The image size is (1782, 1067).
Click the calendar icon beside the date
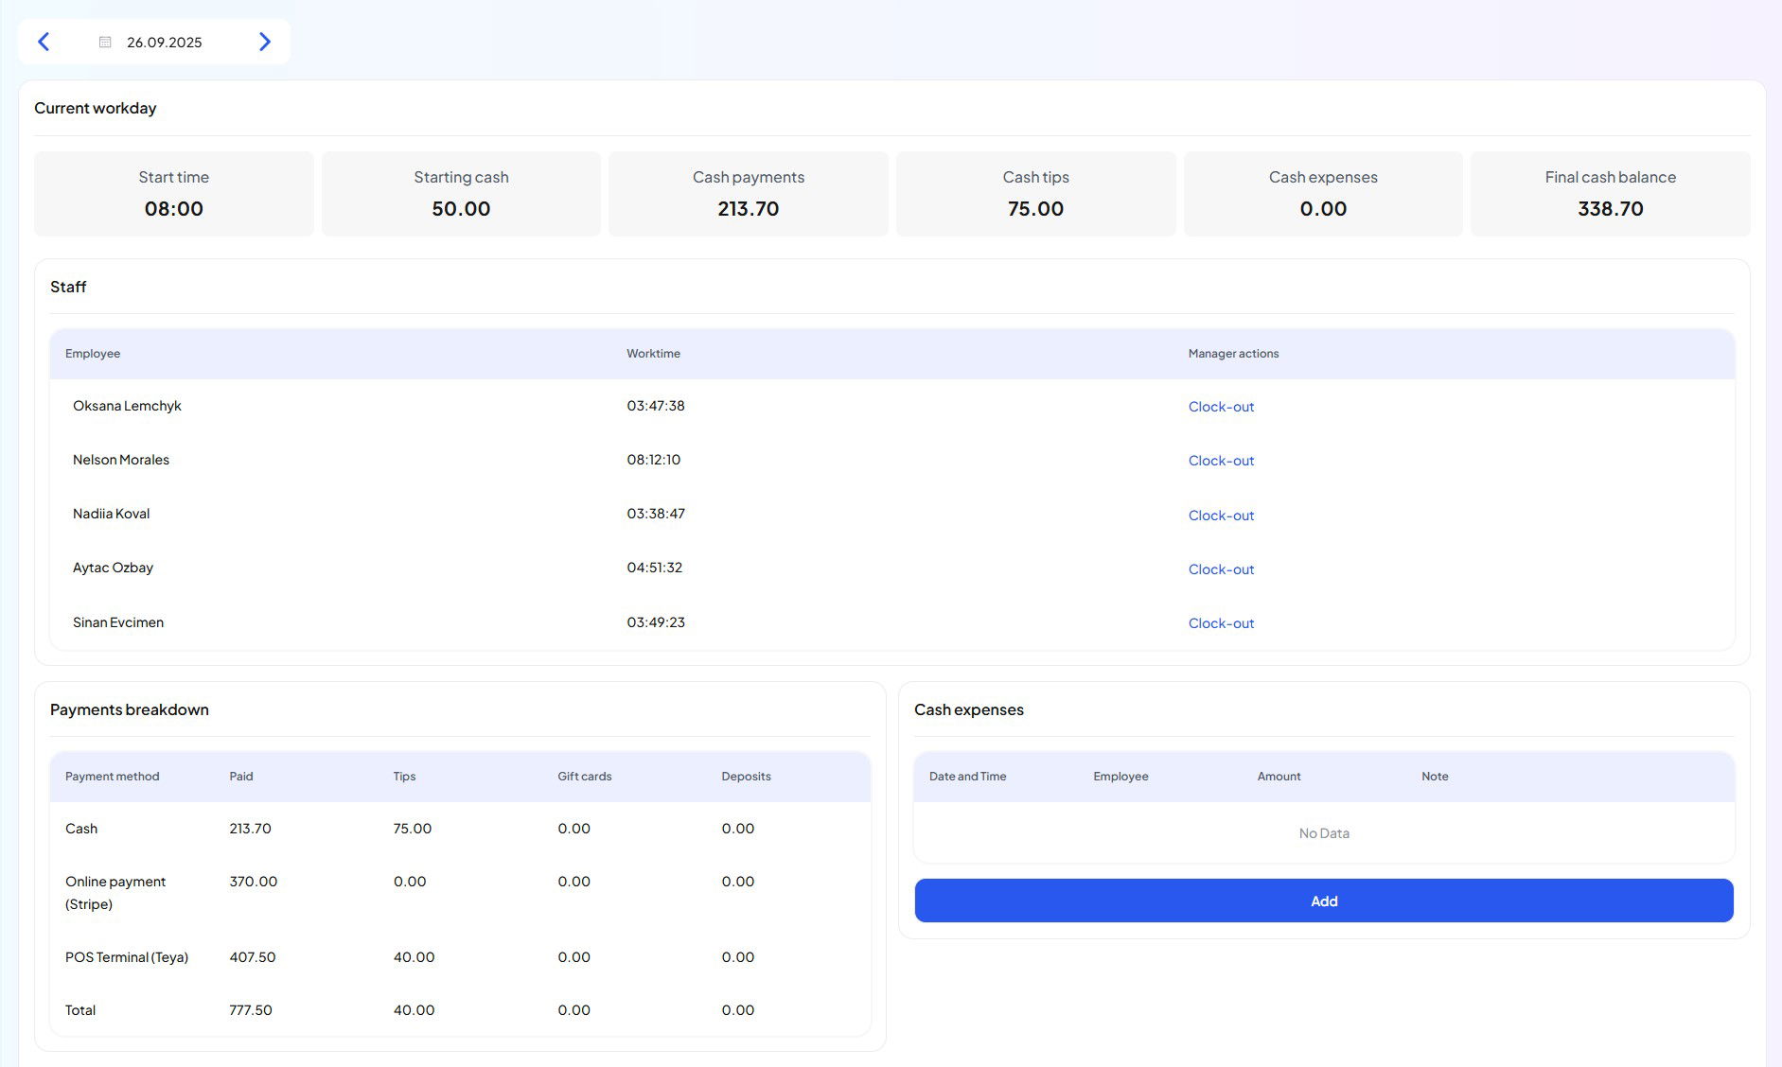pyautogui.click(x=105, y=42)
